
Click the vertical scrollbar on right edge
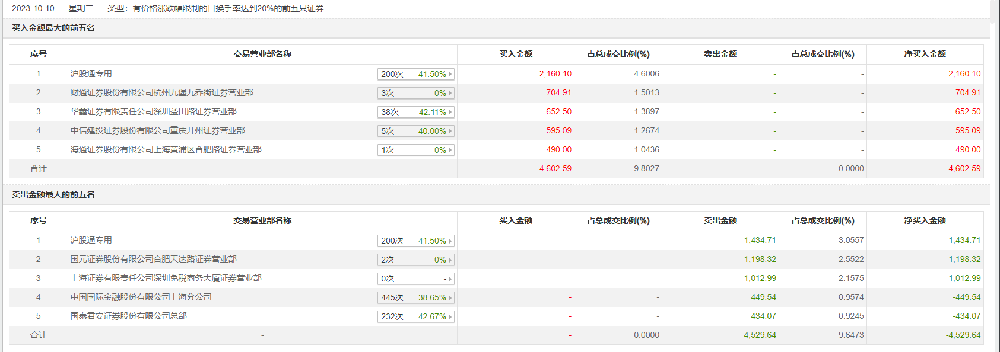click(995, 178)
